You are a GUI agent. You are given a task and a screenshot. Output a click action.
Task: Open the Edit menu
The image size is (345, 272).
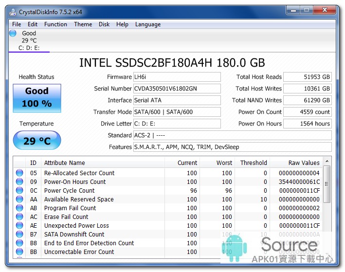click(32, 24)
